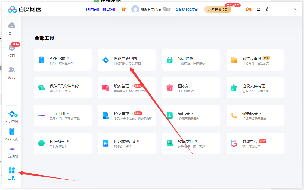304x190 pixels.
Task: Open the 网盘同步空间 card title
Action: 125,58
